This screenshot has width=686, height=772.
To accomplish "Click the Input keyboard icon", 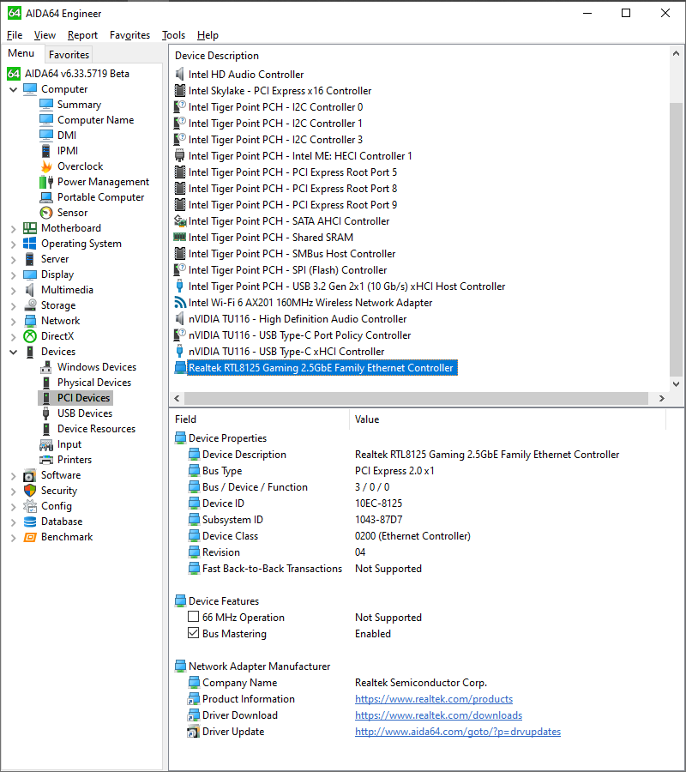I will click(x=46, y=444).
